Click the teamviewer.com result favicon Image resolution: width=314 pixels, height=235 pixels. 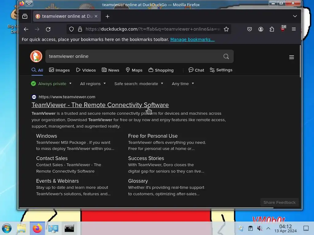[x=34, y=97]
